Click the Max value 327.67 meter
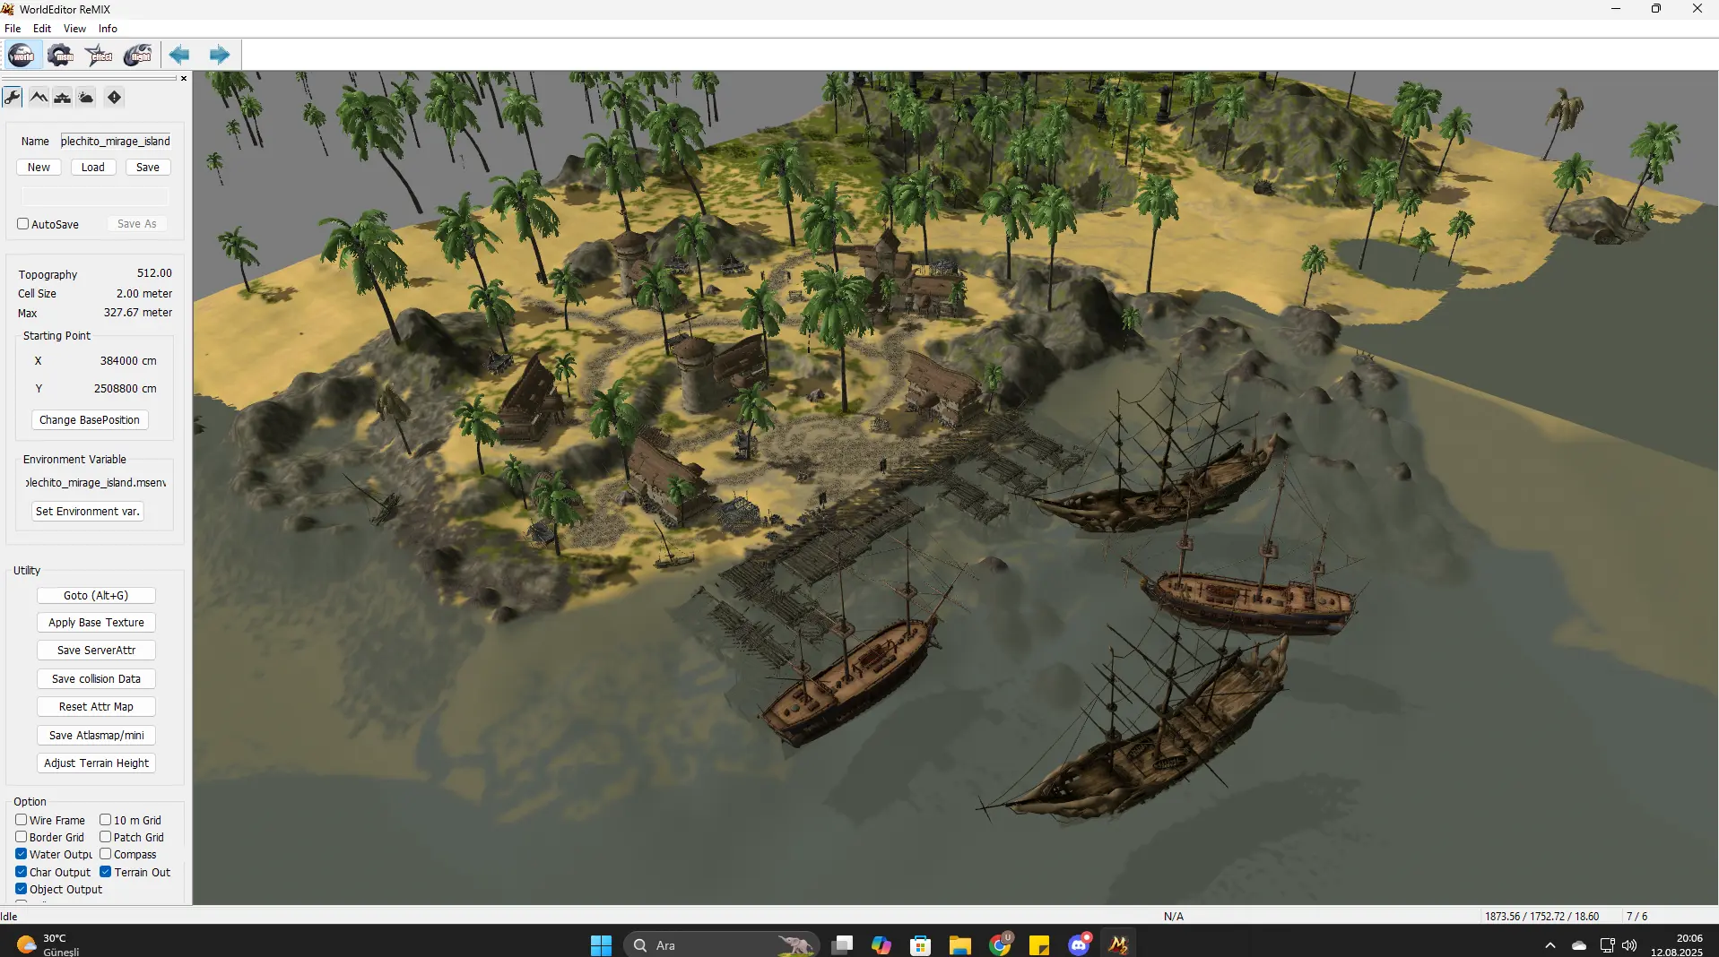Image resolution: width=1719 pixels, height=957 pixels. click(x=137, y=313)
